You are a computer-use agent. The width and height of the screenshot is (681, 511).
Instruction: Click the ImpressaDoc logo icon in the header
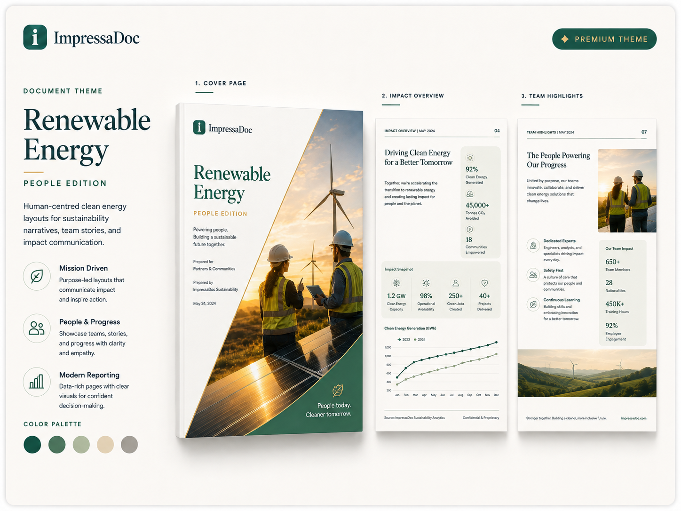click(35, 37)
